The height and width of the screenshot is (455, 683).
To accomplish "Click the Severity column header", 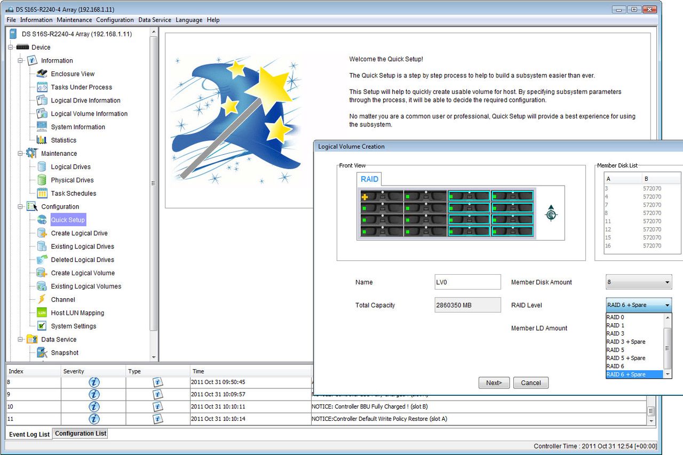I will pos(93,371).
